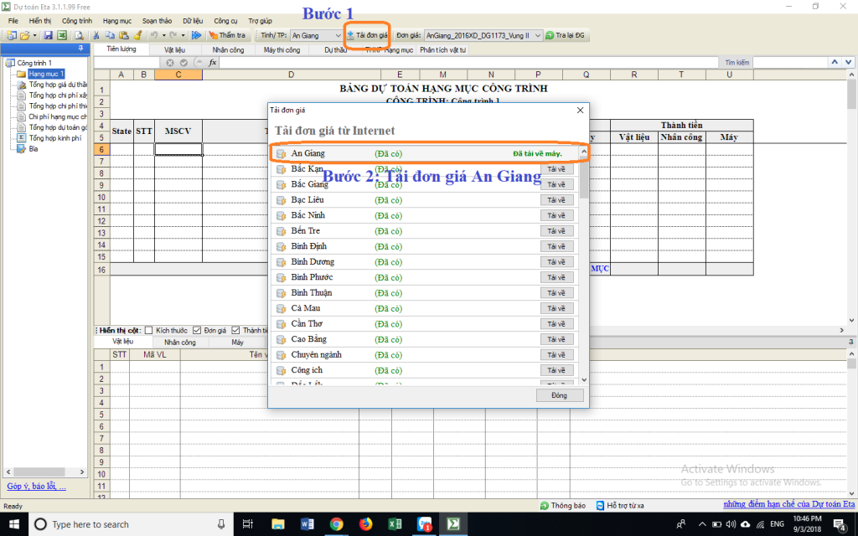The height and width of the screenshot is (536, 858).
Task: Open Excel from the Windows taskbar
Action: pyautogui.click(x=395, y=524)
